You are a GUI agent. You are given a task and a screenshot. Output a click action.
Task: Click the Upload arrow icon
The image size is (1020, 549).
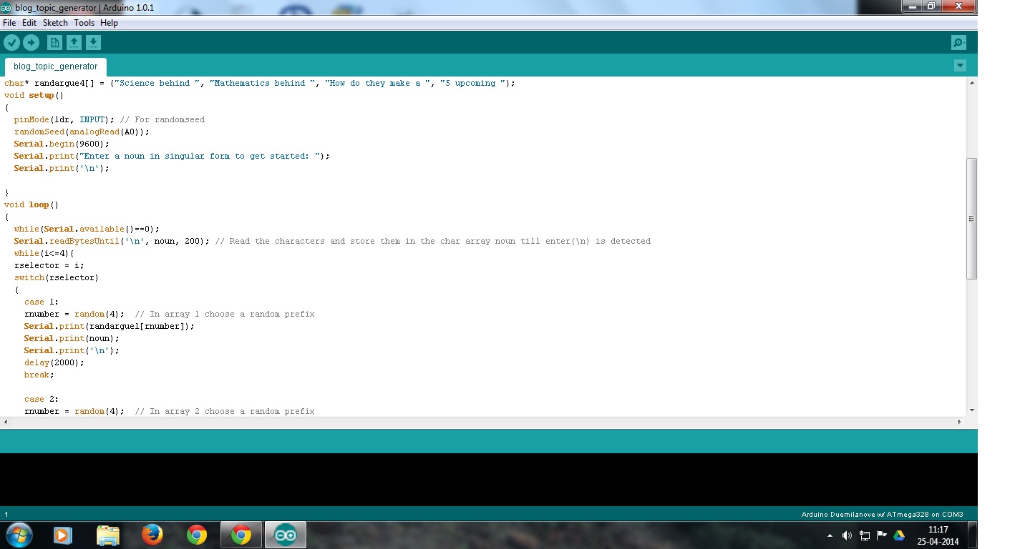[31, 42]
